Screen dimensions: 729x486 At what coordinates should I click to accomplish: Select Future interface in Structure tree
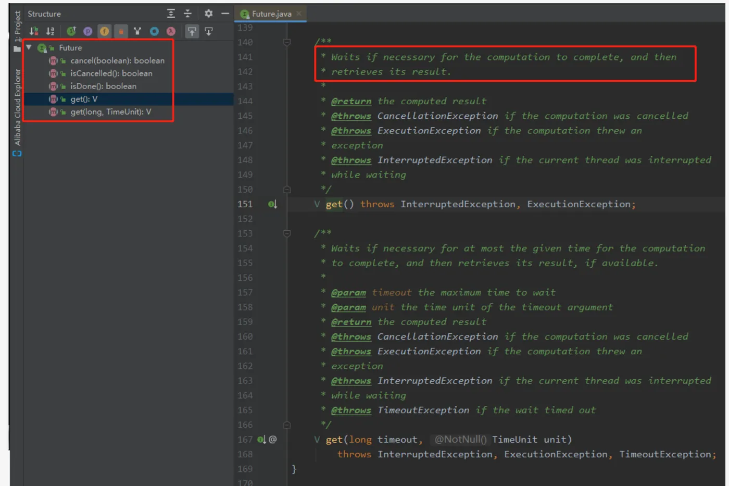pos(70,47)
